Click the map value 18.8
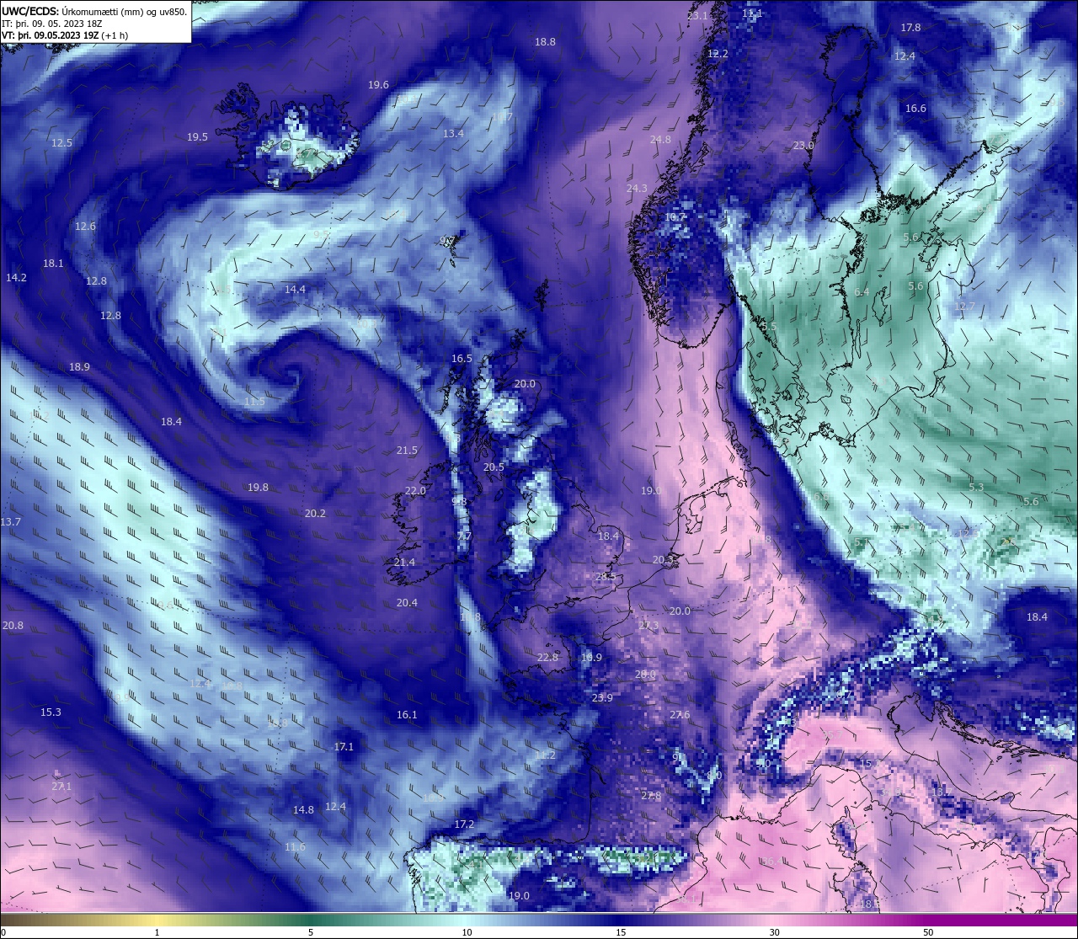Viewport: 1078px width, 939px height. [x=545, y=42]
